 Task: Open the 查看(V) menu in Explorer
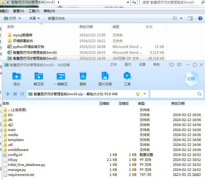pyautogui.click(x=19, y=11)
